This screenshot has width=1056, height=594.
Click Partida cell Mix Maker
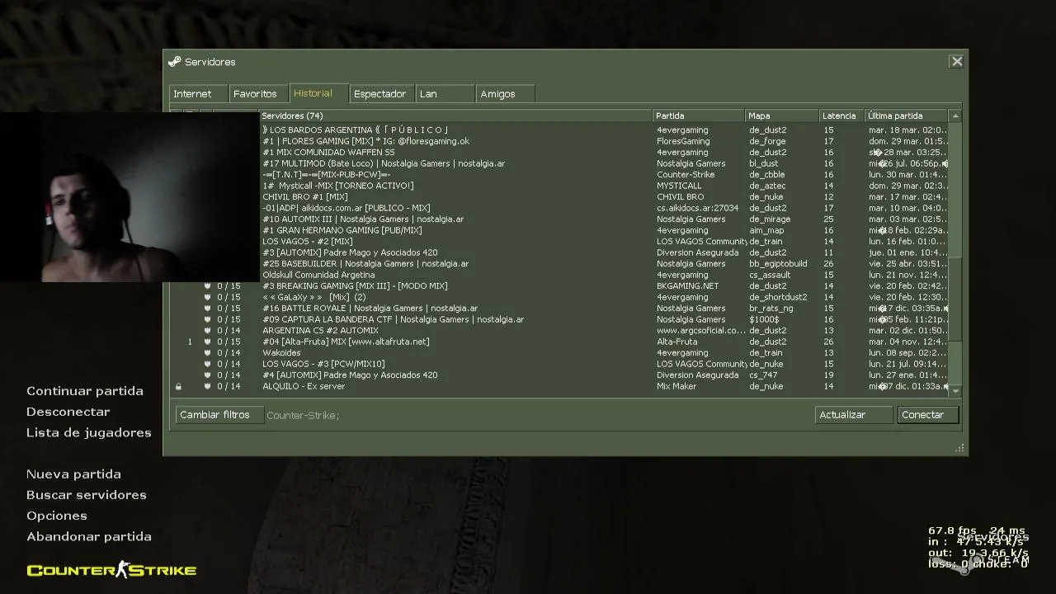676,386
